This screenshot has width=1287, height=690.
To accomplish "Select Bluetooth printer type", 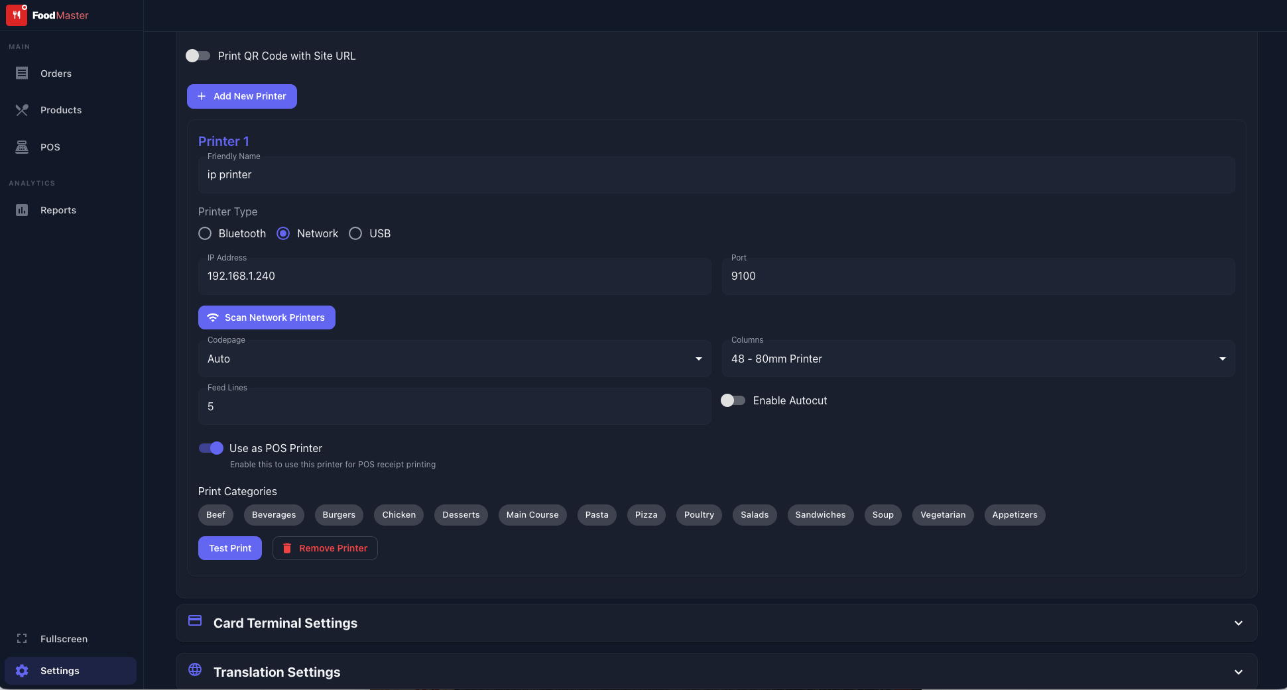I will (205, 233).
